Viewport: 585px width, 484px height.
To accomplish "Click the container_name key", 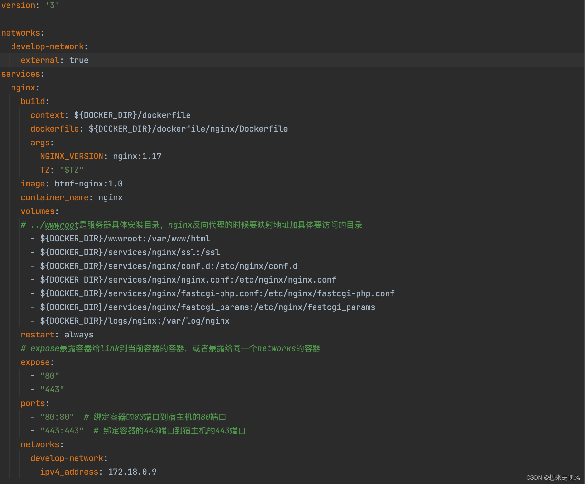I will pos(55,197).
